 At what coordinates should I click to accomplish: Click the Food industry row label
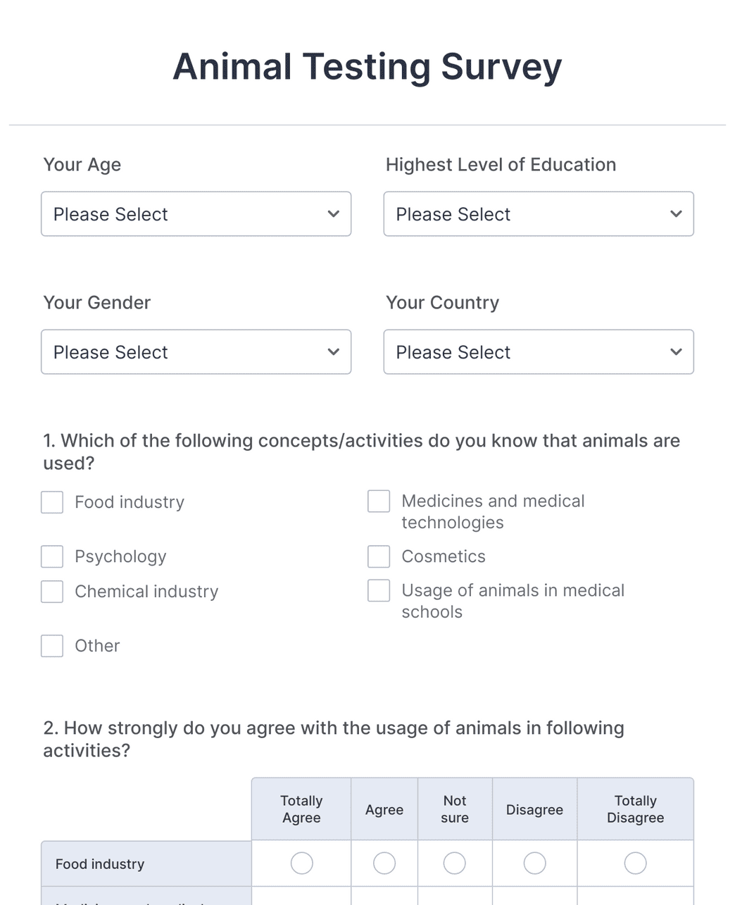click(99, 863)
